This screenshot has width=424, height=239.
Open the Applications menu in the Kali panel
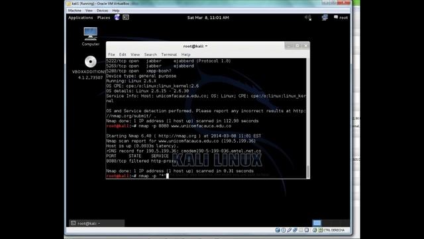click(x=81, y=18)
